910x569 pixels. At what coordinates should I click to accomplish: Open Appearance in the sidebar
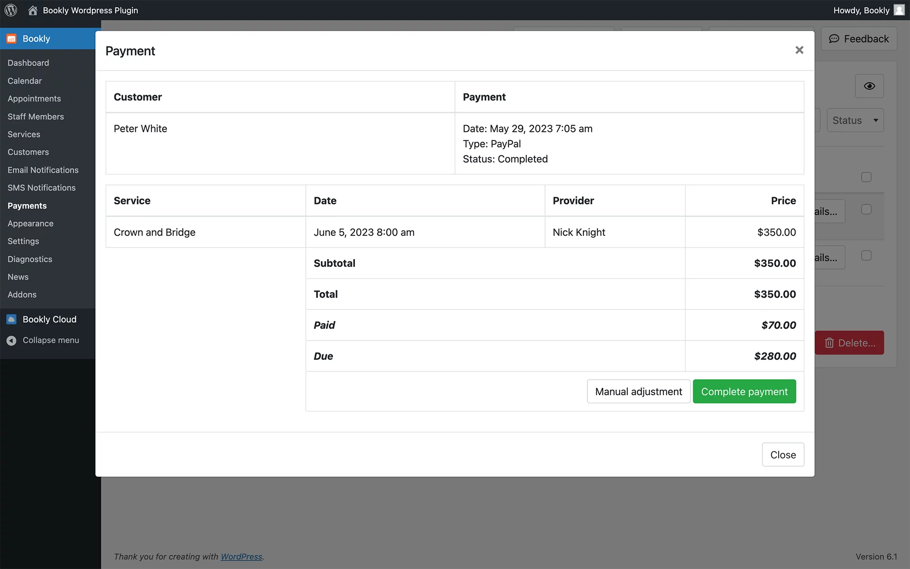[30, 224]
